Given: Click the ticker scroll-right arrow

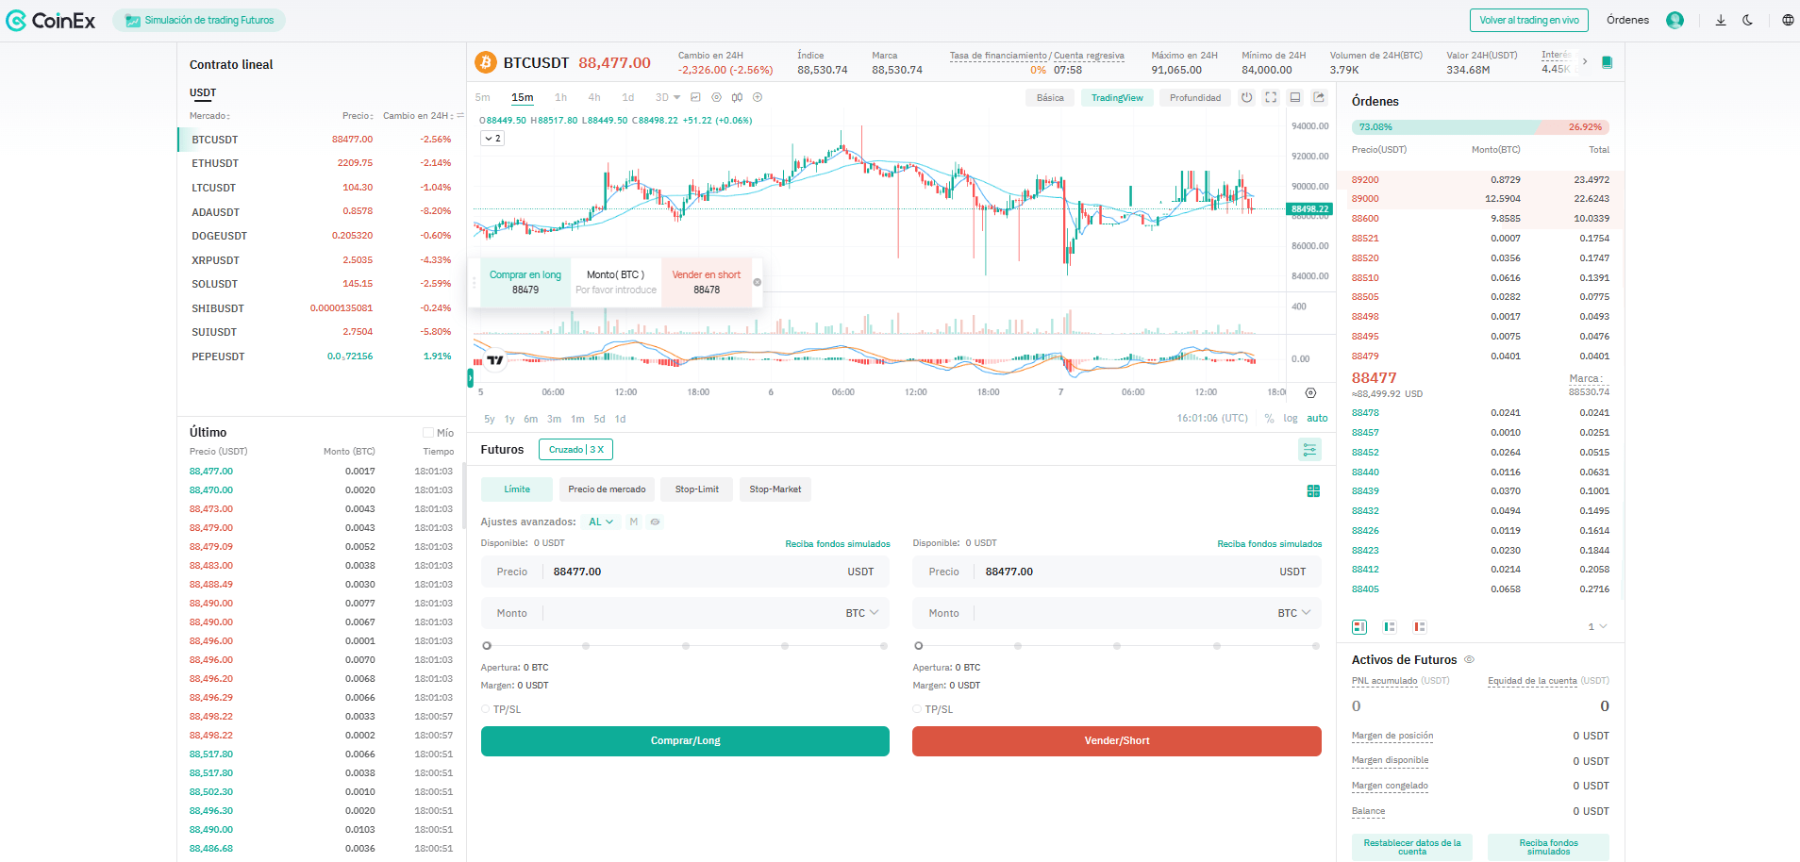Looking at the screenshot, I should coord(1585,61).
